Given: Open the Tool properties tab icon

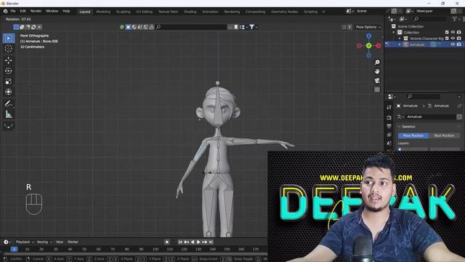Looking at the screenshot, I should pyautogui.click(x=389, y=107).
